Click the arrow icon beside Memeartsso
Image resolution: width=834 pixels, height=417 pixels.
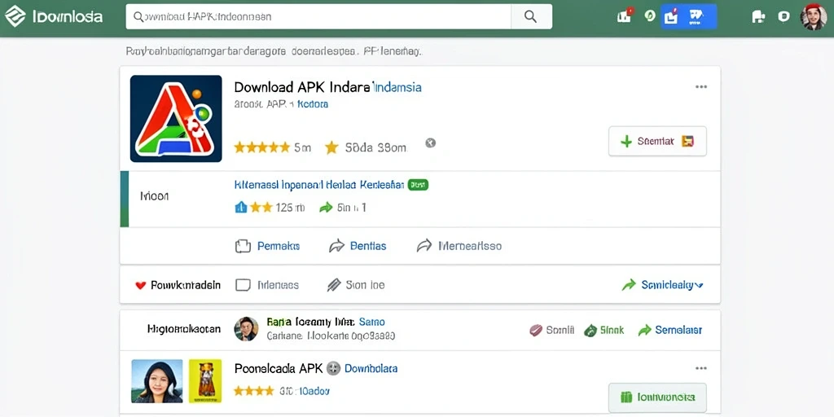point(424,246)
